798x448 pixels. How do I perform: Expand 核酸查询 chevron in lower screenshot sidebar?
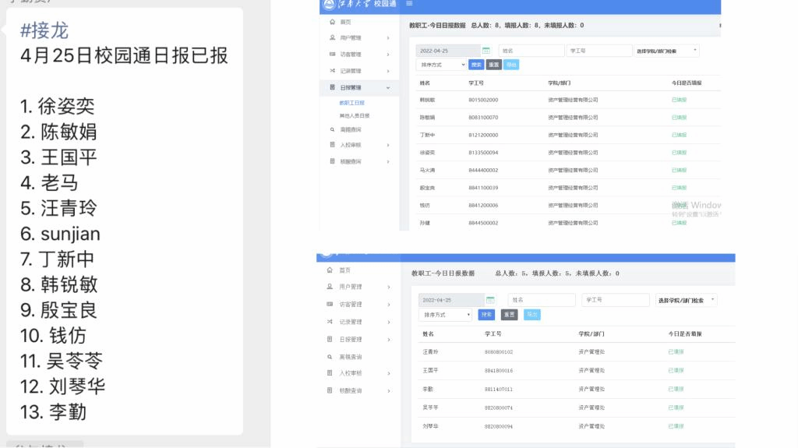[388, 390]
